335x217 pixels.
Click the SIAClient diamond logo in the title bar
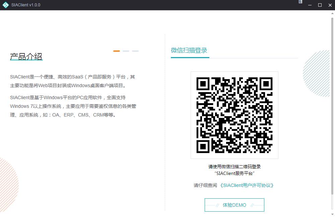click(5, 5)
